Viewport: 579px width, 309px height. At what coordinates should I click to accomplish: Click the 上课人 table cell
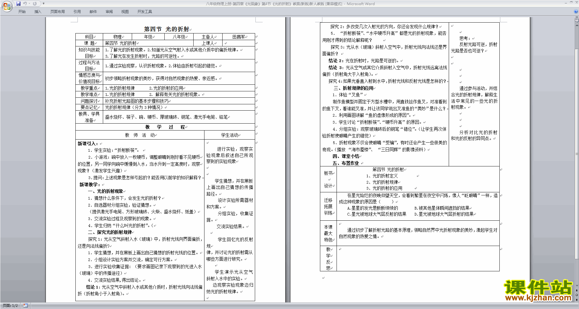(208, 43)
